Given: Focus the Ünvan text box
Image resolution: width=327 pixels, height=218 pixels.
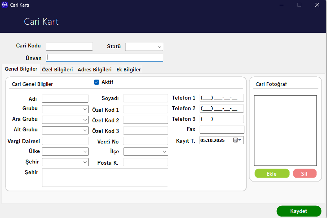Looking at the screenshot, I should [x=104, y=58].
